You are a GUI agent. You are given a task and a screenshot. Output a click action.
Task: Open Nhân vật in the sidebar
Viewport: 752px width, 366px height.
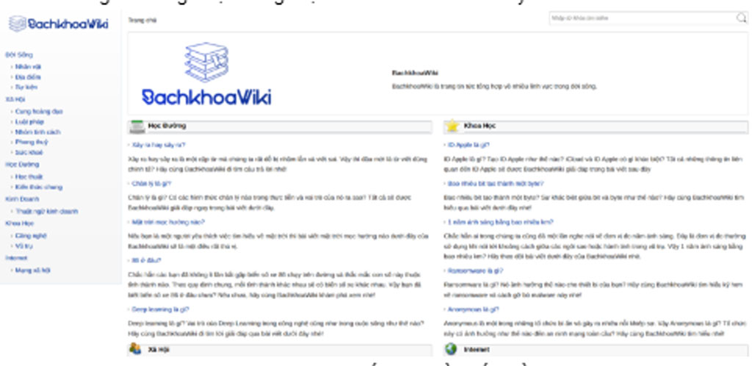coord(28,67)
